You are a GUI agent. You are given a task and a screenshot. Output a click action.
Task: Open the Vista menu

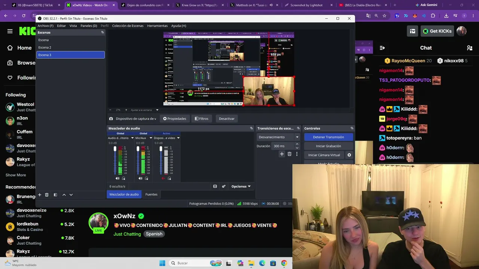(x=73, y=26)
